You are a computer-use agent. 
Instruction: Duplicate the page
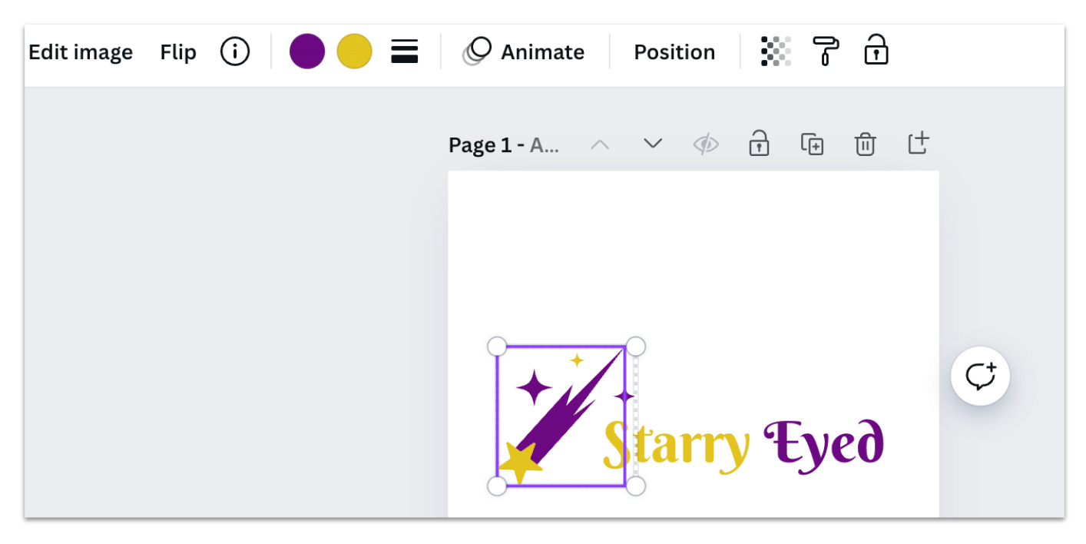point(813,144)
